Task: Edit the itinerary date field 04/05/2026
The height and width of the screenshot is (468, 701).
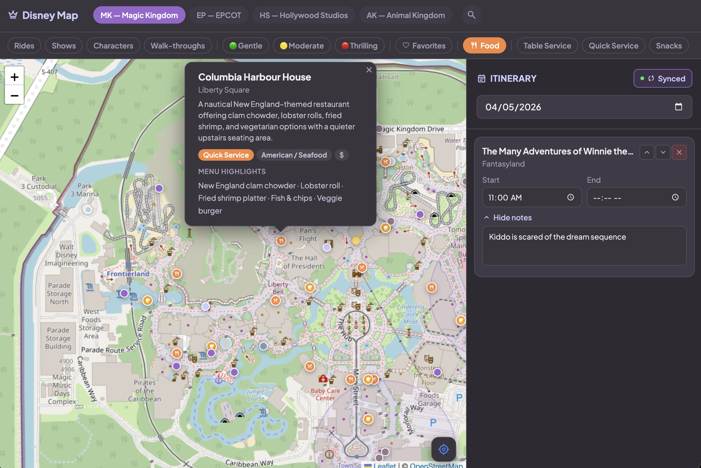Action: click(584, 107)
